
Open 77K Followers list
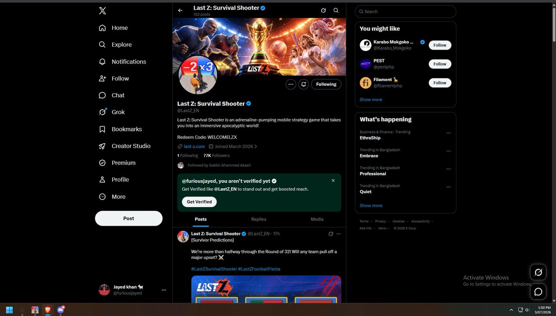216,156
